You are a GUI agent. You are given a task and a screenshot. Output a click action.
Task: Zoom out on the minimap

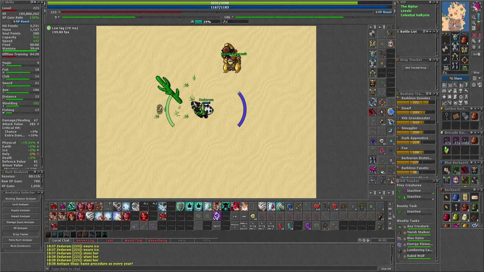474,17
